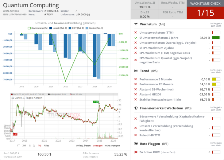Image resolution: width=224 pixels, height=160 pixels.
Task: Click the WKN A2NB6G text
Action: [11, 11]
